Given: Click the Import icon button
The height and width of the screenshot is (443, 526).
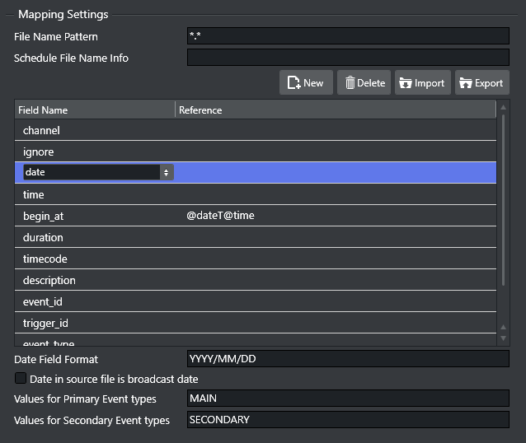Looking at the screenshot, I should 405,83.
